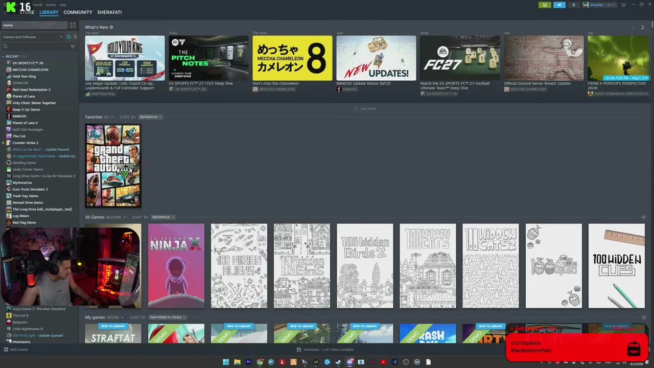654x368 pixels.
Task: Open the SHERAFATI profile tab
Action: [x=109, y=12]
